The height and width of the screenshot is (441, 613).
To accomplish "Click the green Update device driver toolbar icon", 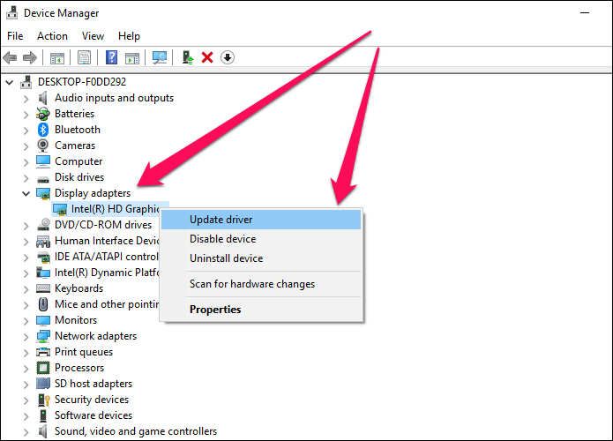I will point(188,58).
